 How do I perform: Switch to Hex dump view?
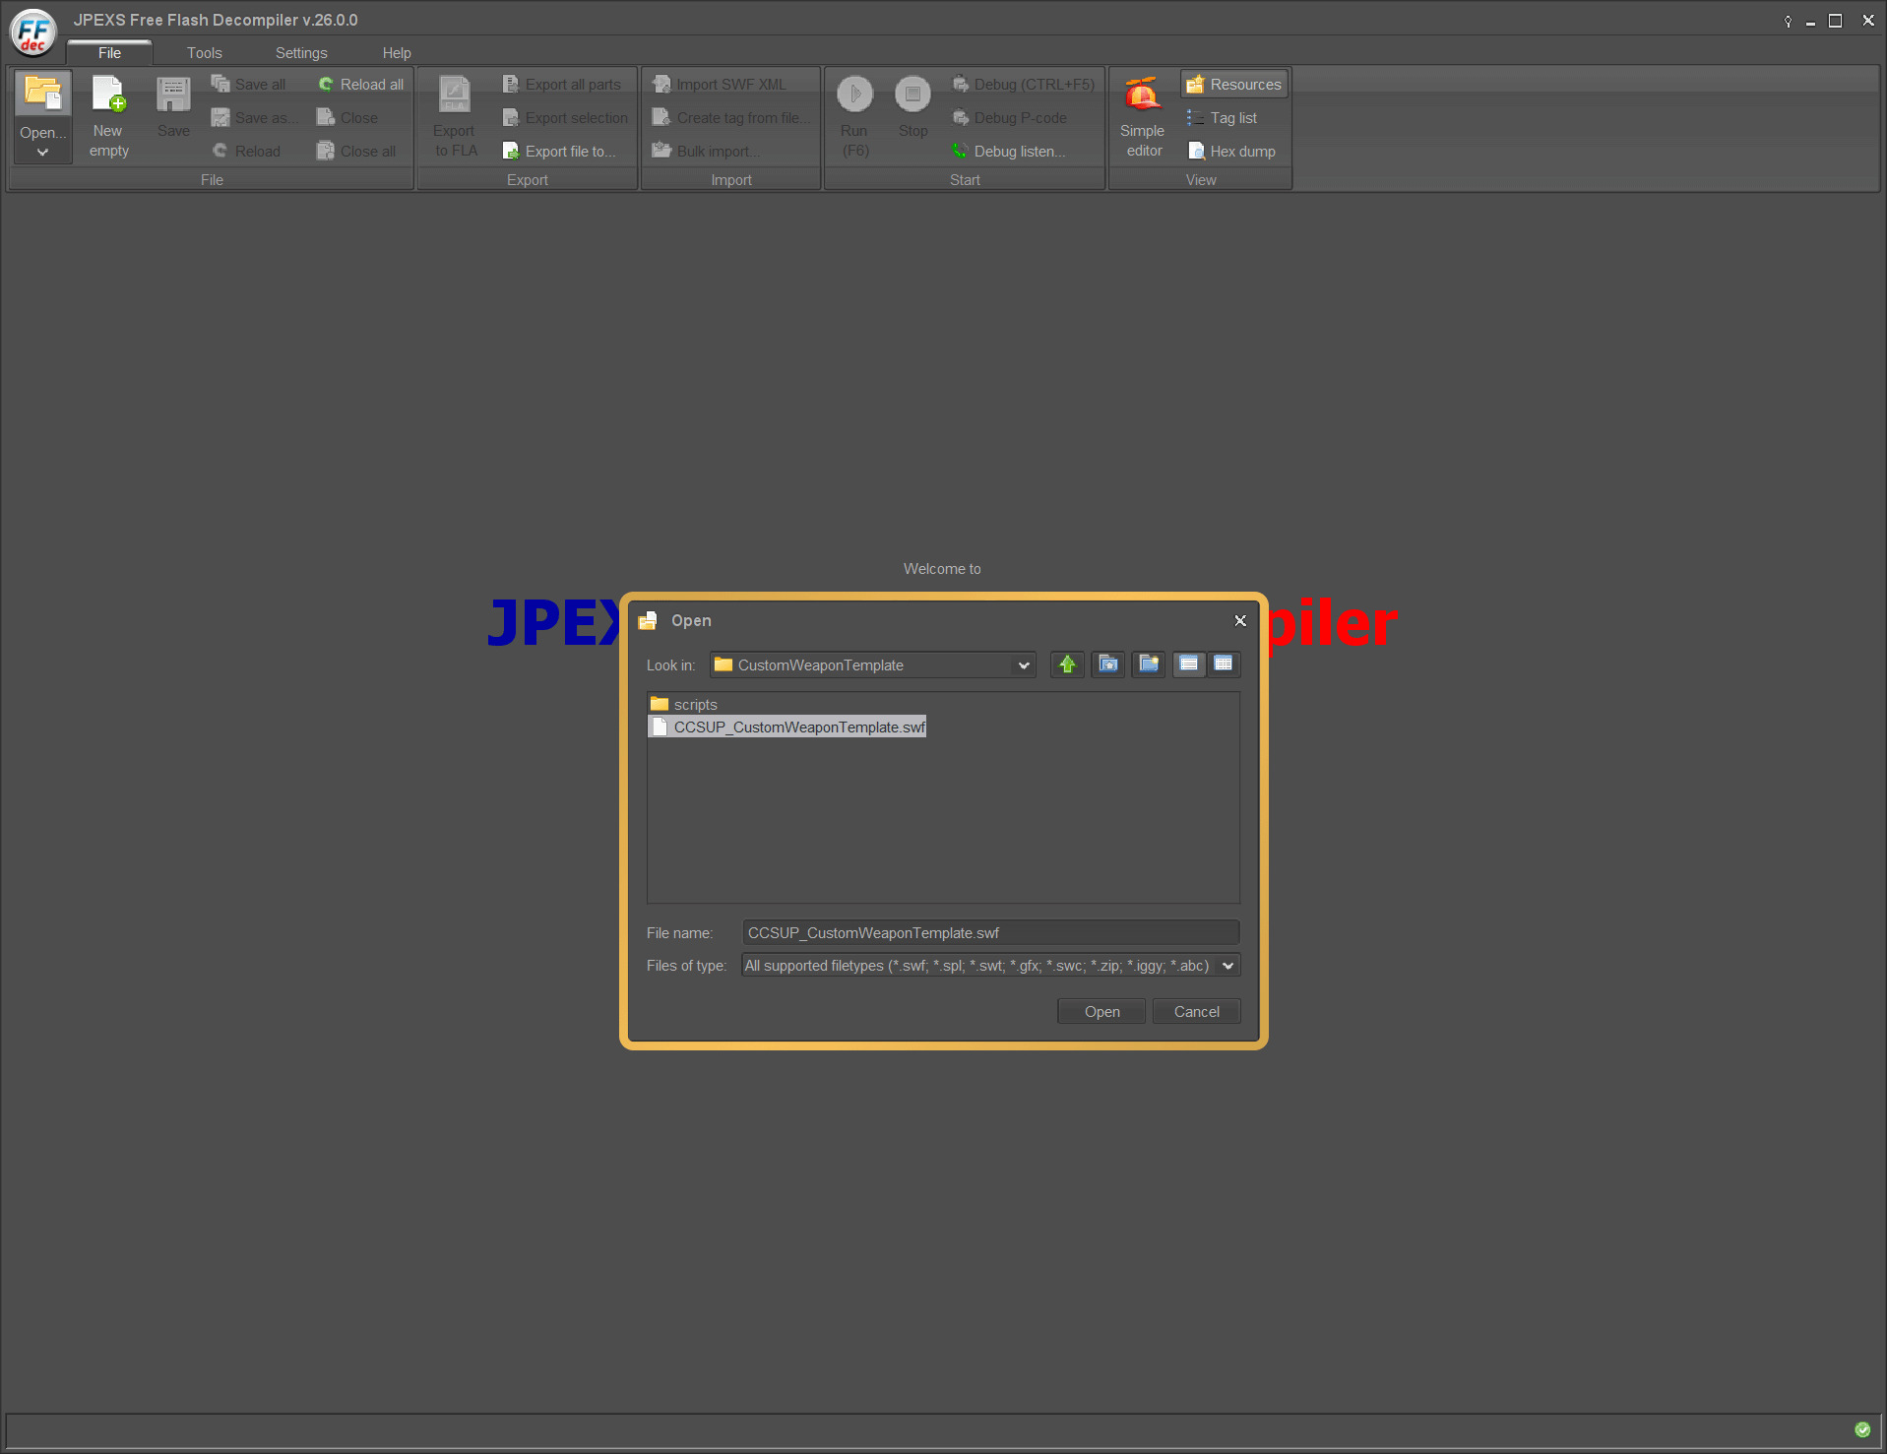pyautogui.click(x=1231, y=152)
